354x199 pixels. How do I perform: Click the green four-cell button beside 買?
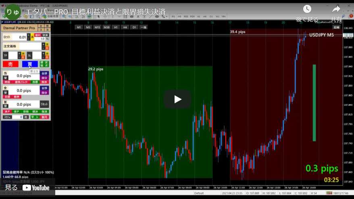44,64
